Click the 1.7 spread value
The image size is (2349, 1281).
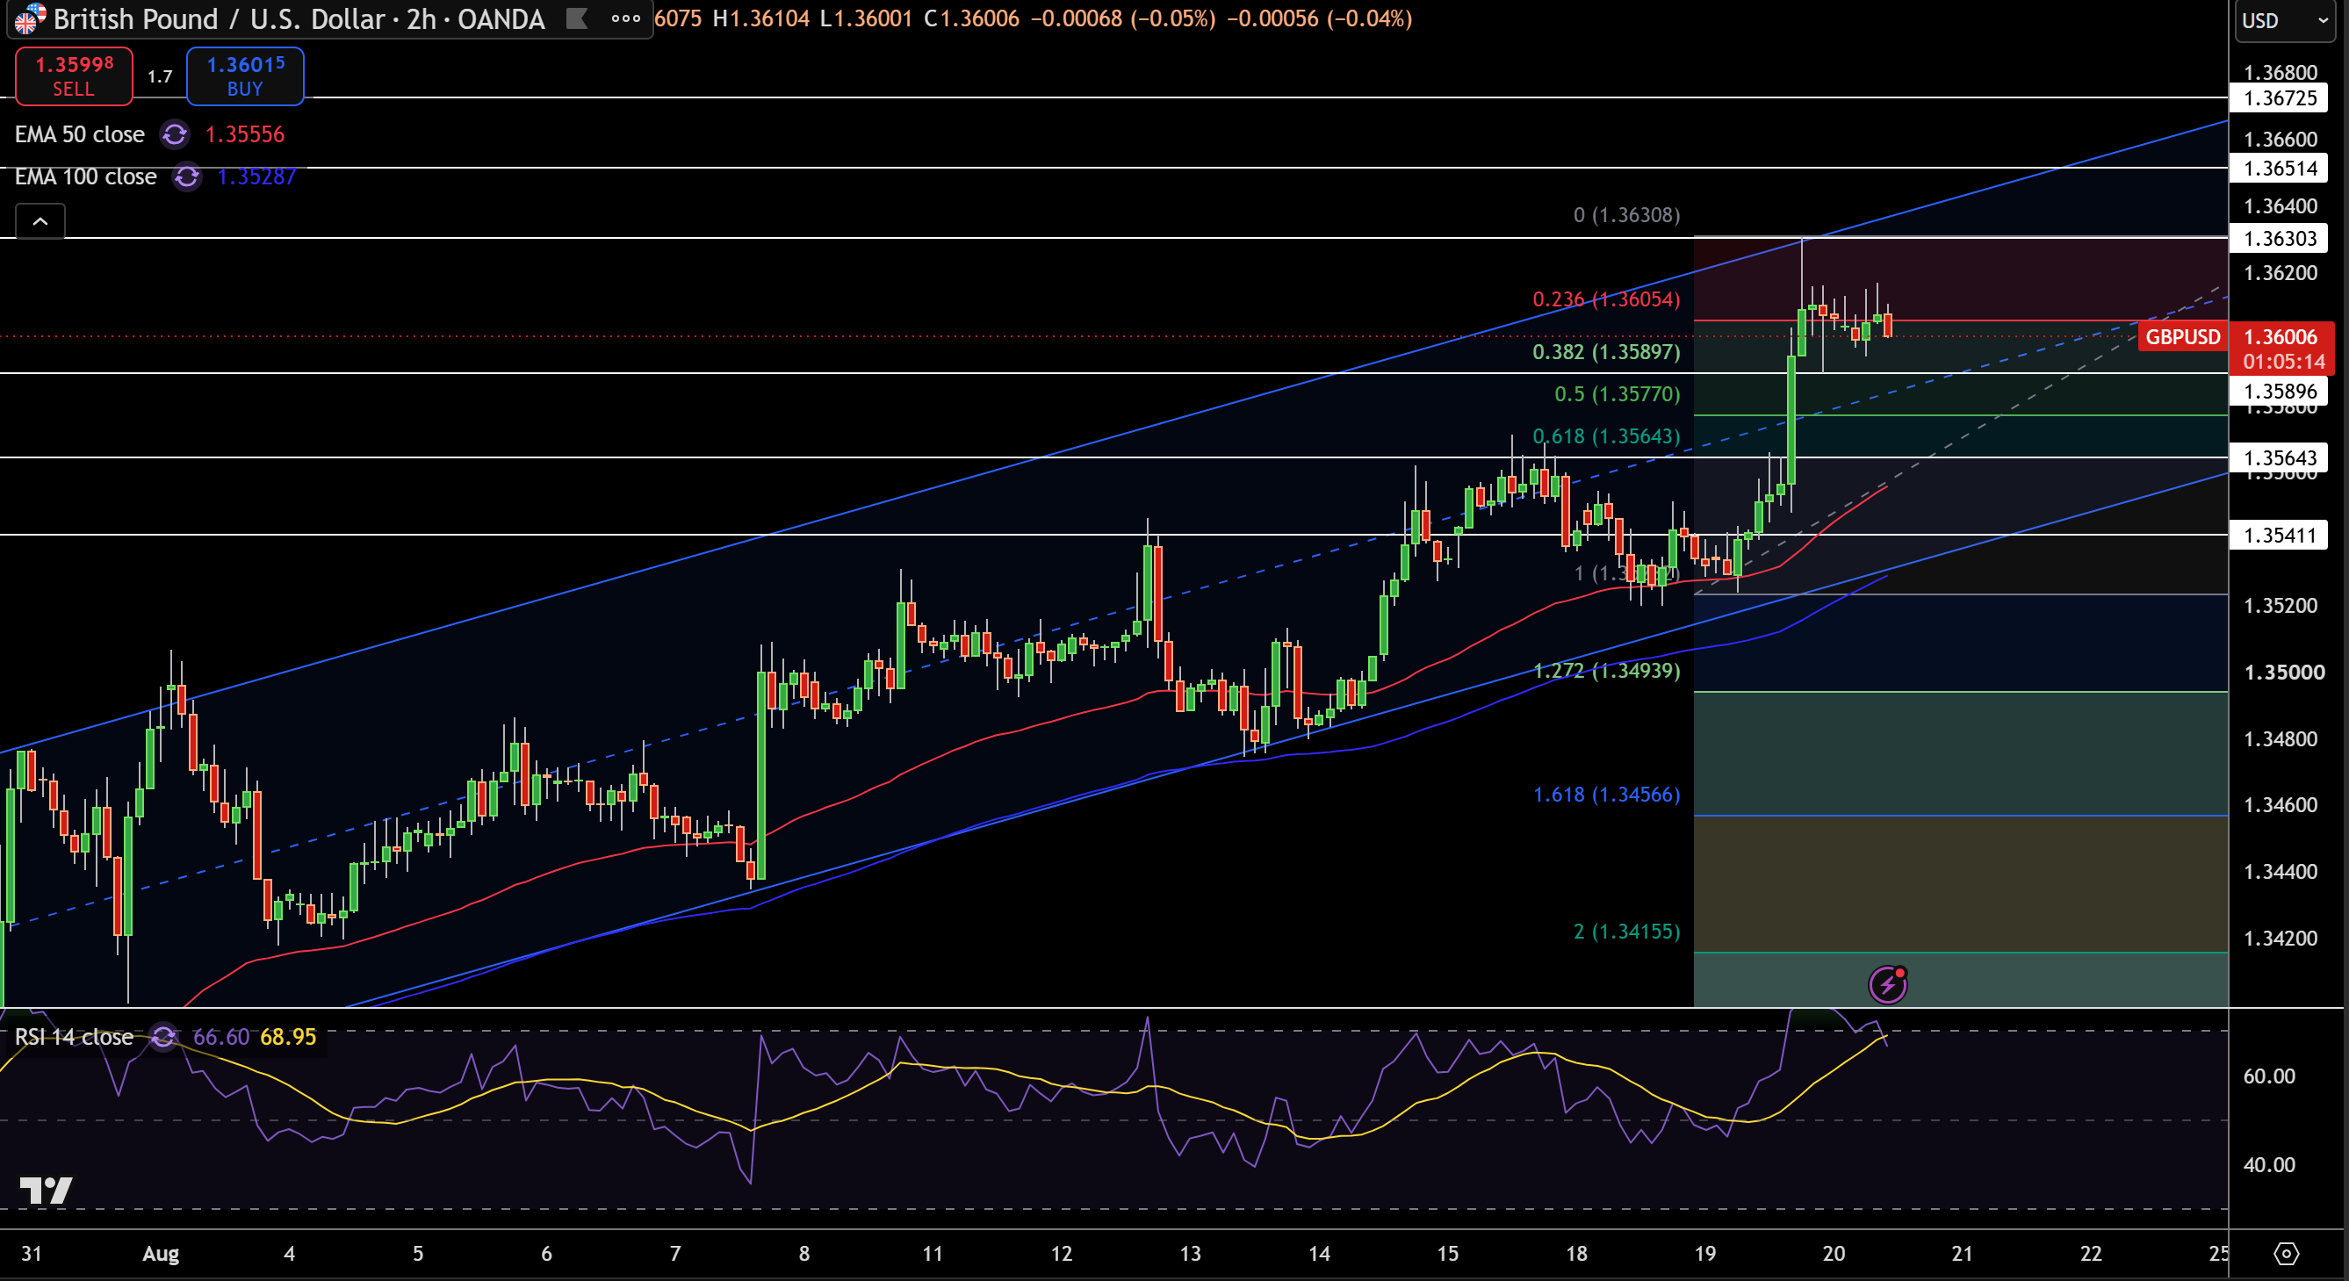pos(160,76)
